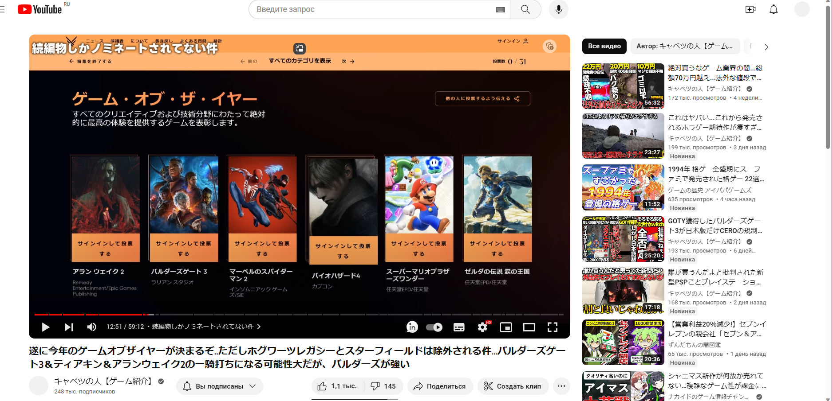The width and height of the screenshot is (833, 401).
Task: Seek on the video progress bar
Action: click(299, 315)
